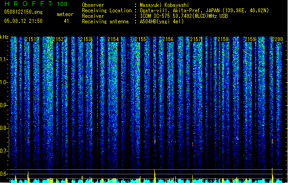The image size is (288, 183).
Task: Select the Ogata-vill. Akita-Pref. JAPAN location text
Action: [x=204, y=11]
